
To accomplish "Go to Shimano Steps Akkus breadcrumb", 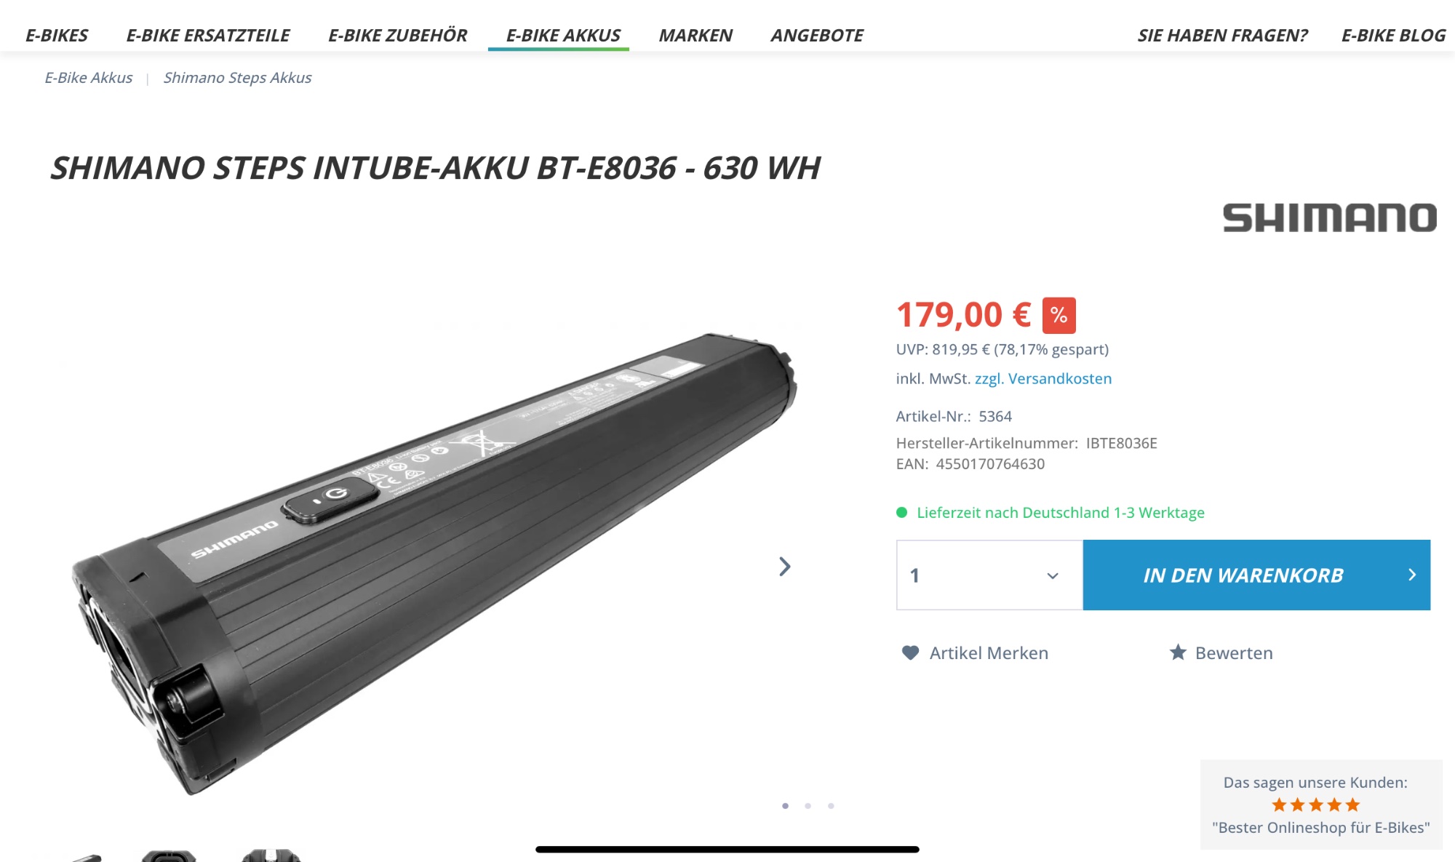I will (x=237, y=77).
